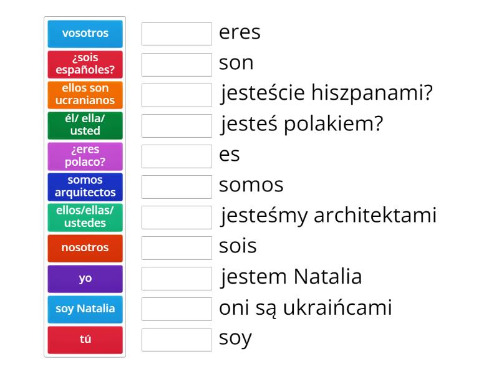Select the answer box next to 'somos'
Screen dimensions: 499x374
click(x=177, y=187)
